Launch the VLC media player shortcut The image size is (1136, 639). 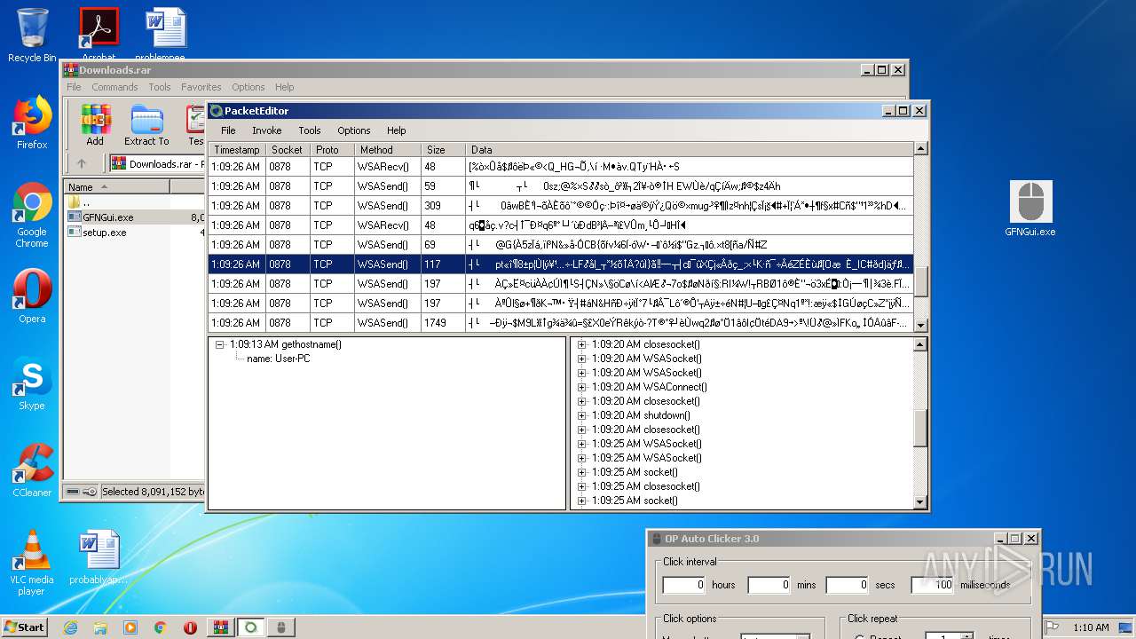[x=32, y=563]
